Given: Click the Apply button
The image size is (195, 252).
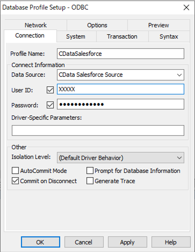Looking at the screenshot, I should (128, 242).
